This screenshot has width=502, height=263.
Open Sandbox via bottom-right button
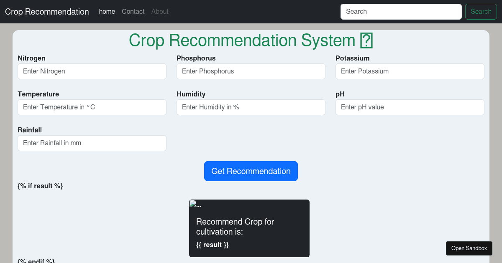coord(469,248)
